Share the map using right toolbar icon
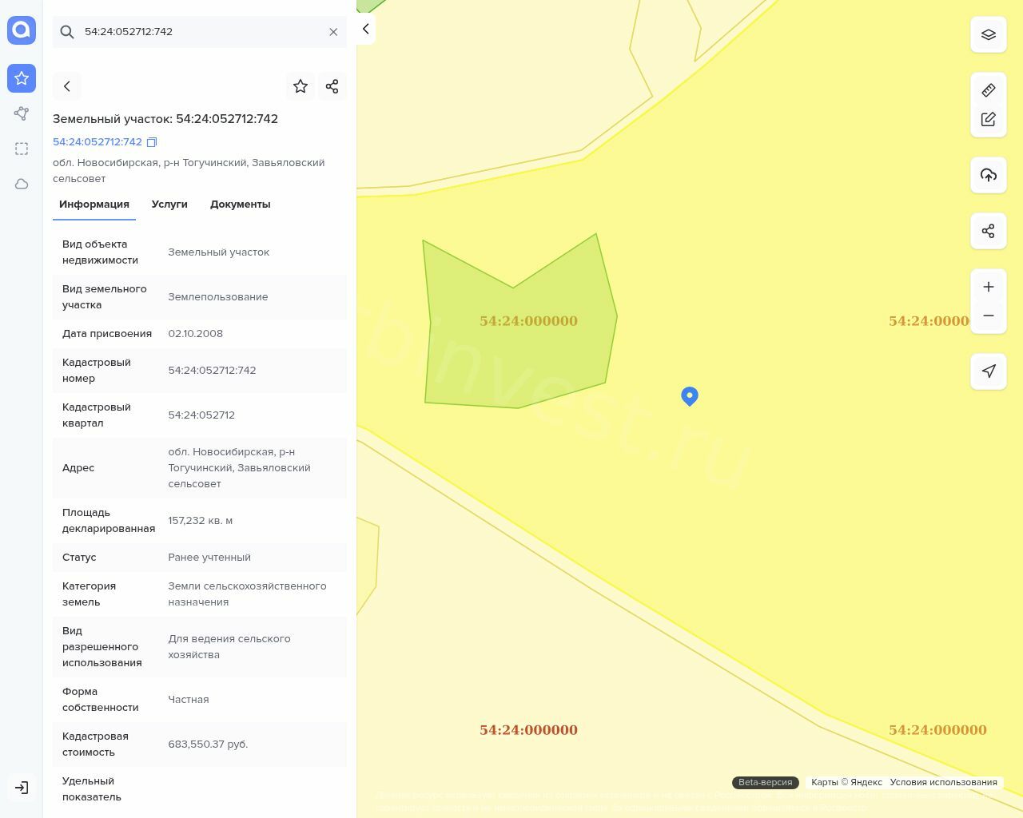 pyautogui.click(x=988, y=231)
